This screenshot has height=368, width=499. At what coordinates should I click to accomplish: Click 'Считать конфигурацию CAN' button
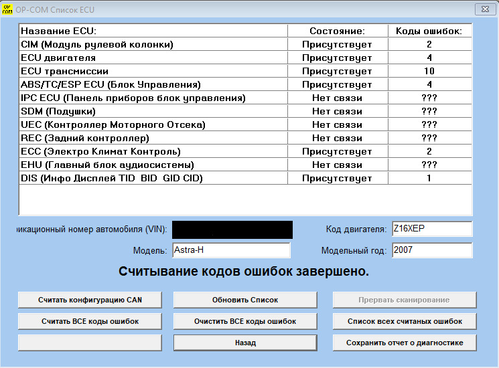click(90, 300)
